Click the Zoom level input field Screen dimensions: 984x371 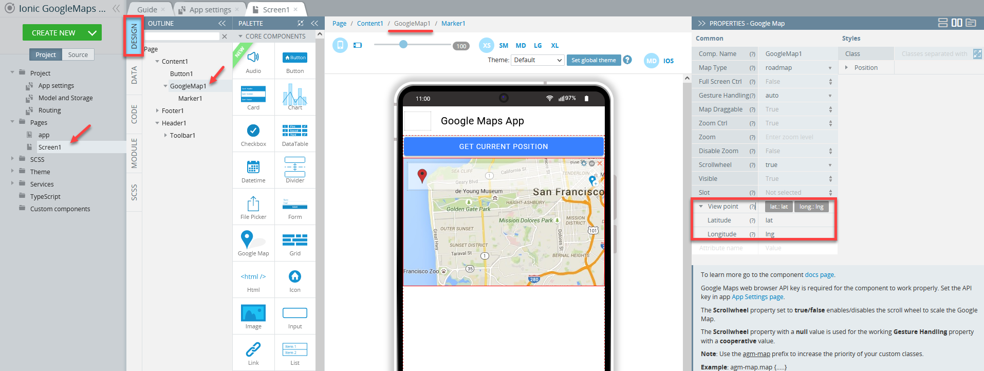pyautogui.click(x=798, y=137)
